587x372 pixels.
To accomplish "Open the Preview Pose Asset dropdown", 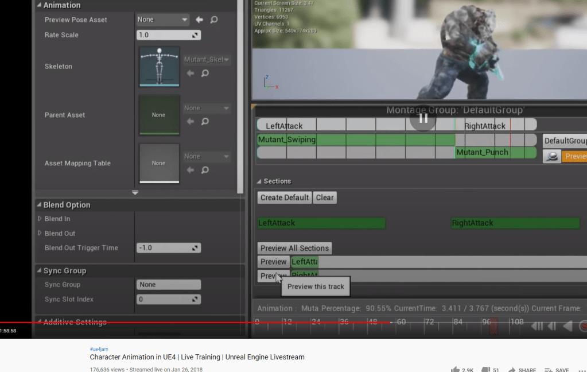I will coord(163,20).
